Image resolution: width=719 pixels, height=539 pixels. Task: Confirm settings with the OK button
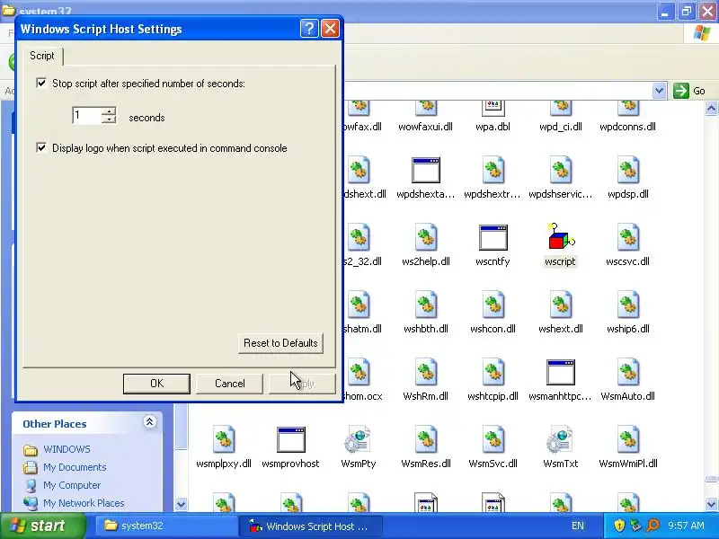156,384
